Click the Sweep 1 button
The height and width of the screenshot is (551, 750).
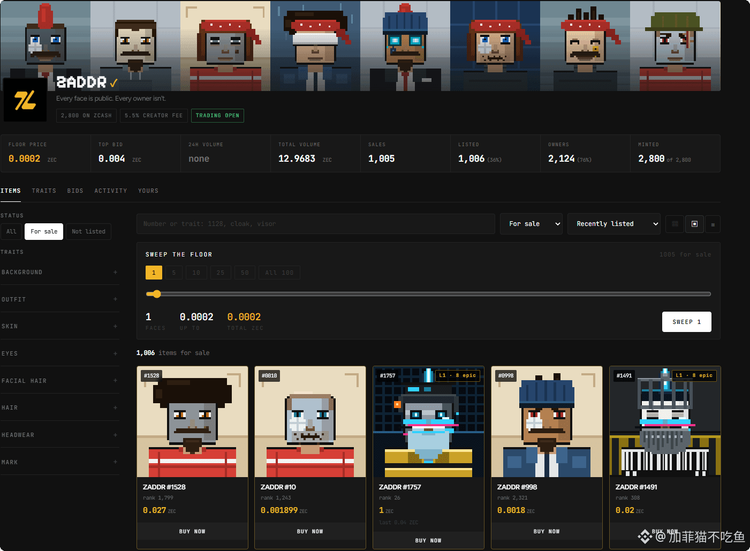(x=686, y=322)
